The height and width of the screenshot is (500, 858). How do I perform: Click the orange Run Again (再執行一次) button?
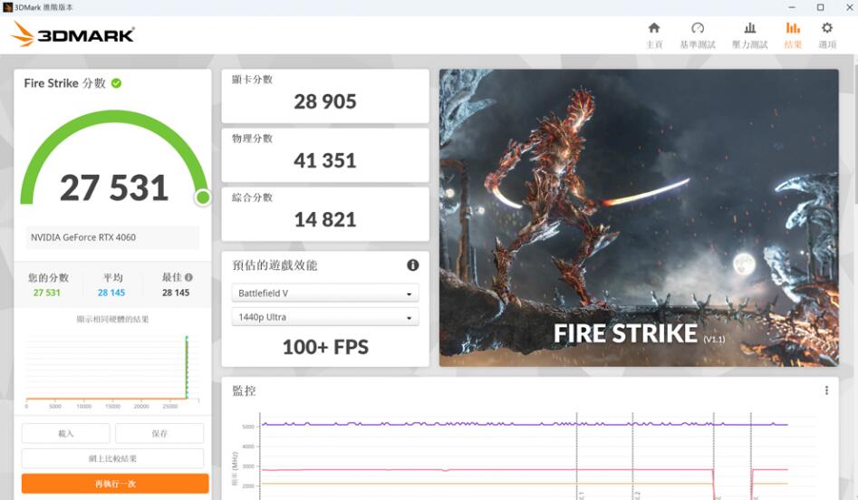[115, 484]
